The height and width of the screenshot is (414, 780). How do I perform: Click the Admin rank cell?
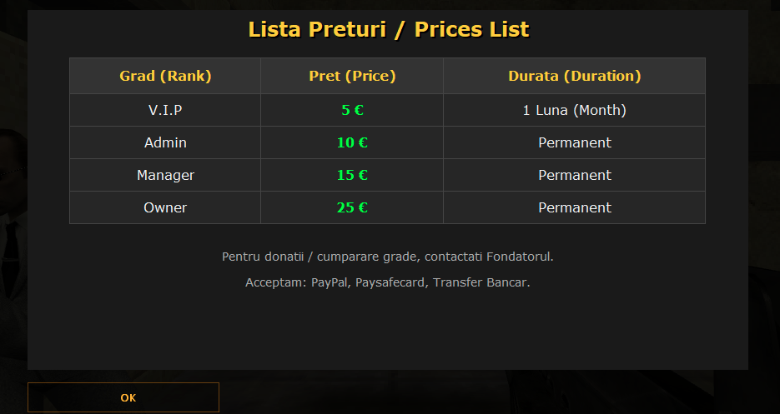(165, 142)
